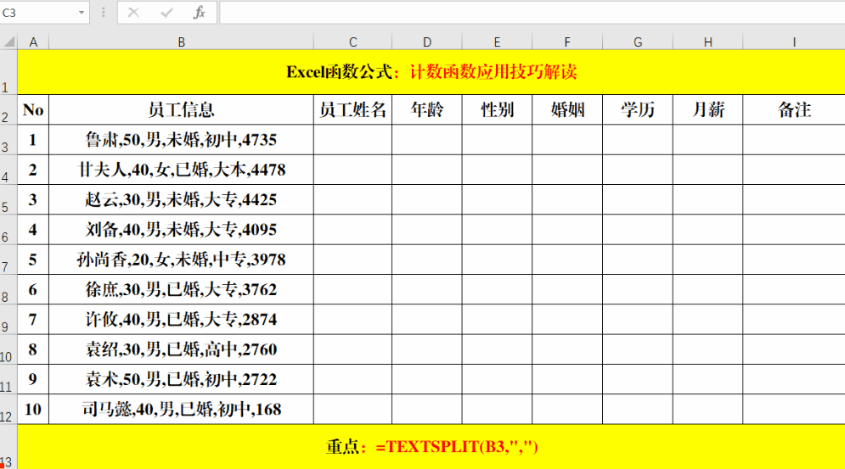Viewport: 845px width, 469px height.
Task: Select row 12 header
Action: coord(8,410)
